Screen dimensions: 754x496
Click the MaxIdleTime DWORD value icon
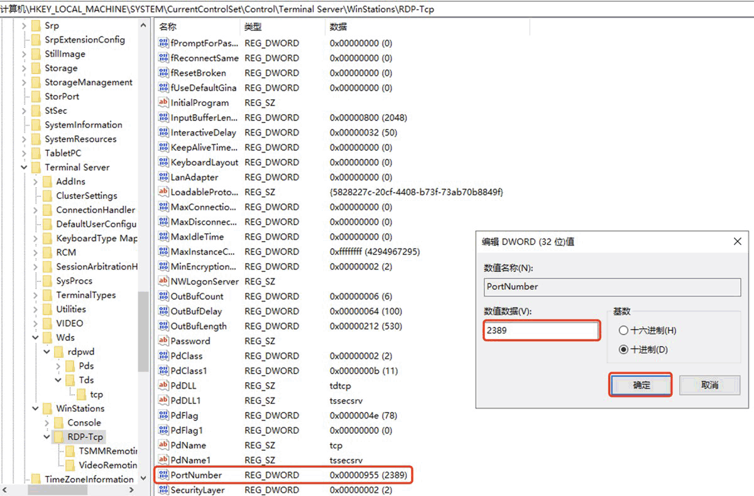163,237
